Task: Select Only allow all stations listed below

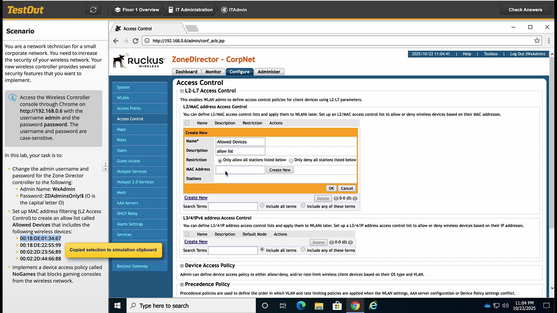Action: 220,160
